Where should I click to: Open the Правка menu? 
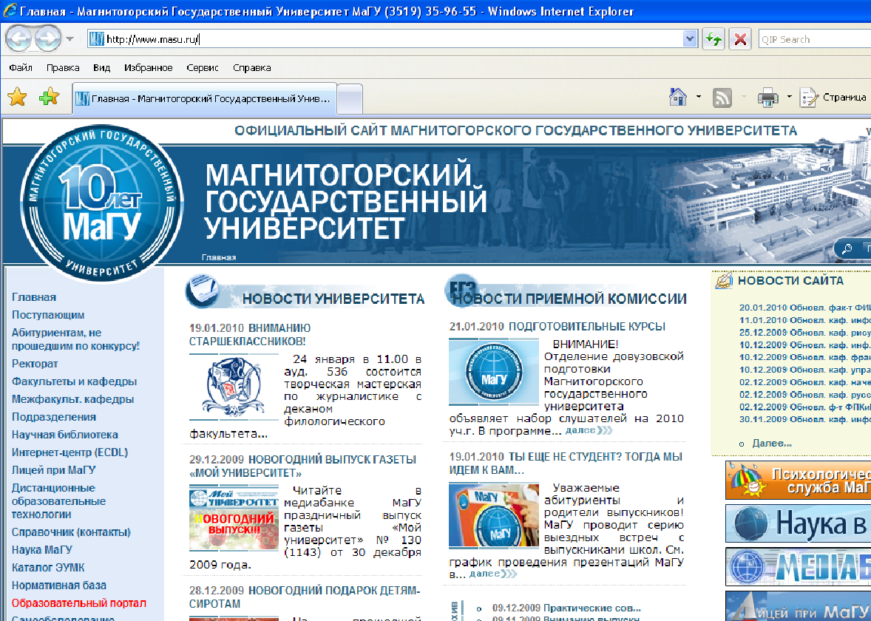(x=63, y=68)
